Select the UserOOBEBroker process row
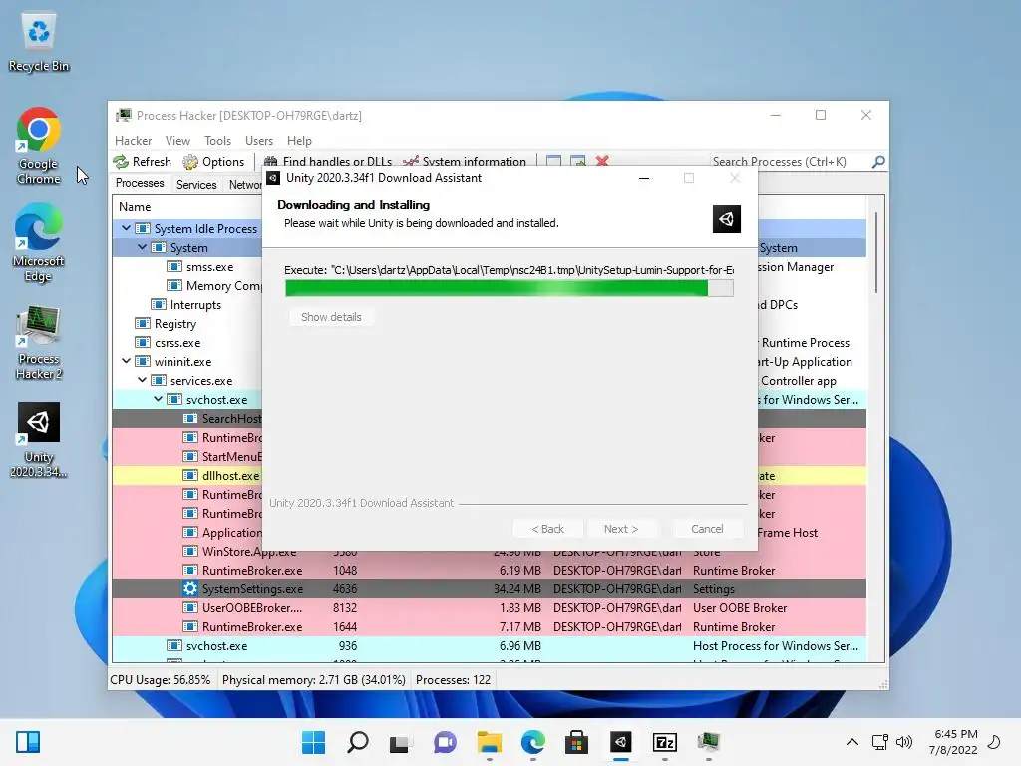 tap(489, 607)
